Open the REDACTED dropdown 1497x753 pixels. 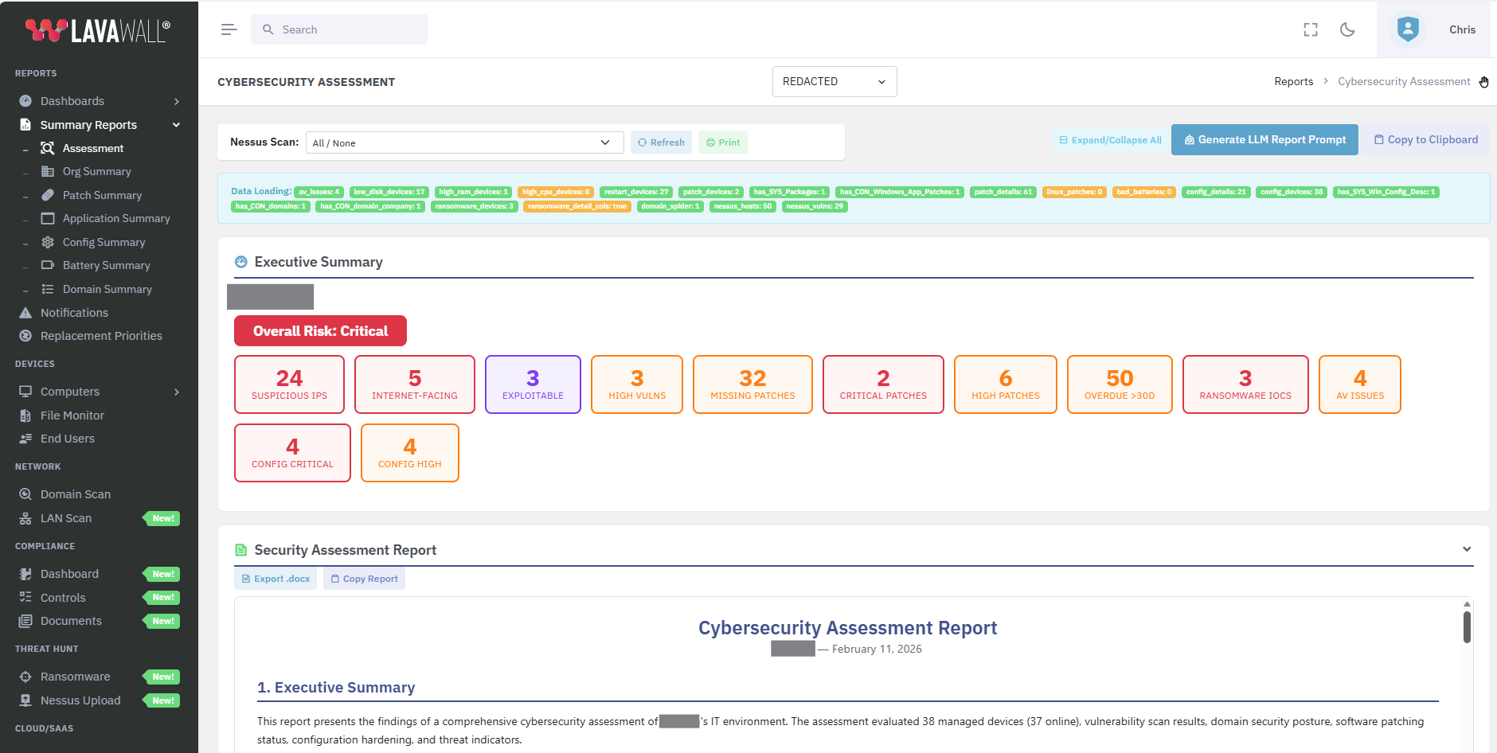[x=834, y=81]
